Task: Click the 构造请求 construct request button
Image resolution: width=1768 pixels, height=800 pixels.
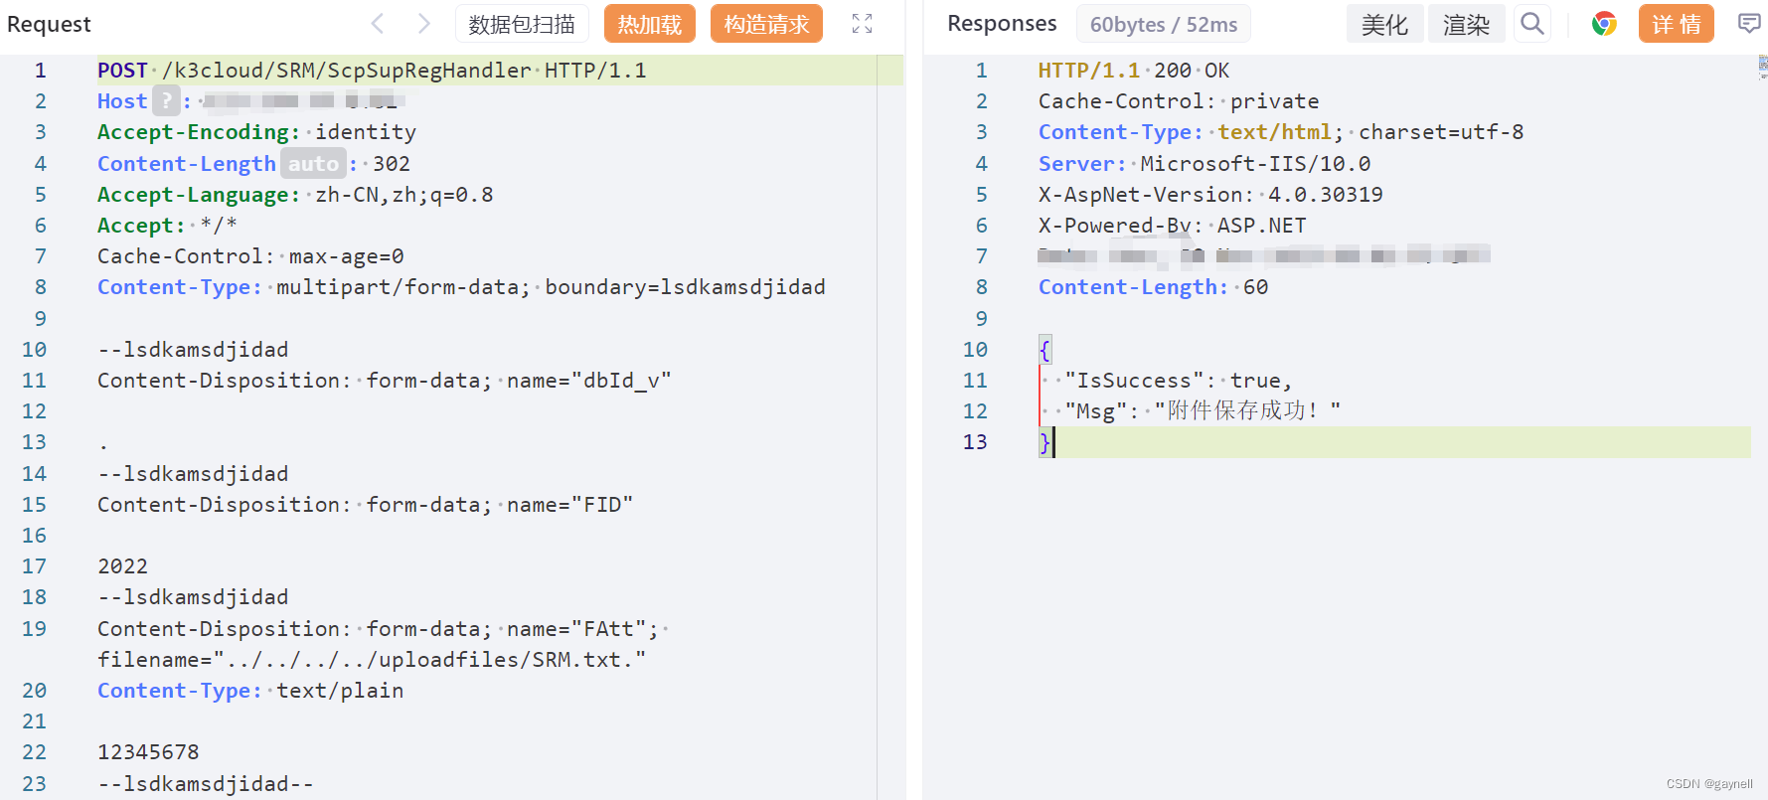Action: click(x=766, y=24)
